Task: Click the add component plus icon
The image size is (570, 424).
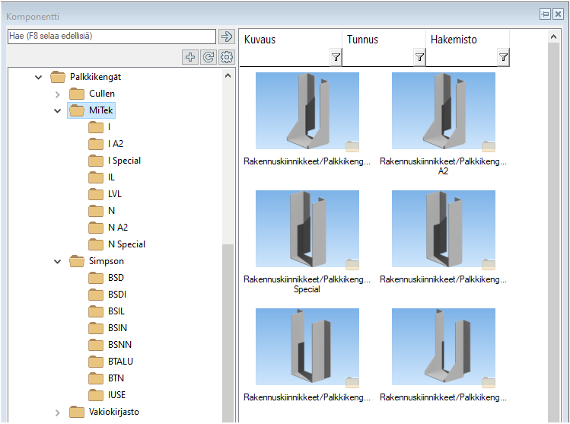Action: (x=191, y=57)
